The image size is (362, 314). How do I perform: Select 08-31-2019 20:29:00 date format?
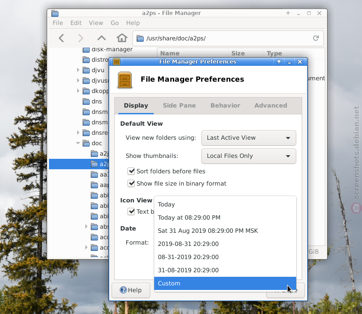coord(225,257)
